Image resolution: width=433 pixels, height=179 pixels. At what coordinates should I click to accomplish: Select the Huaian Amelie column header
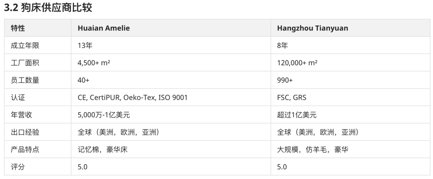(x=171, y=28)
